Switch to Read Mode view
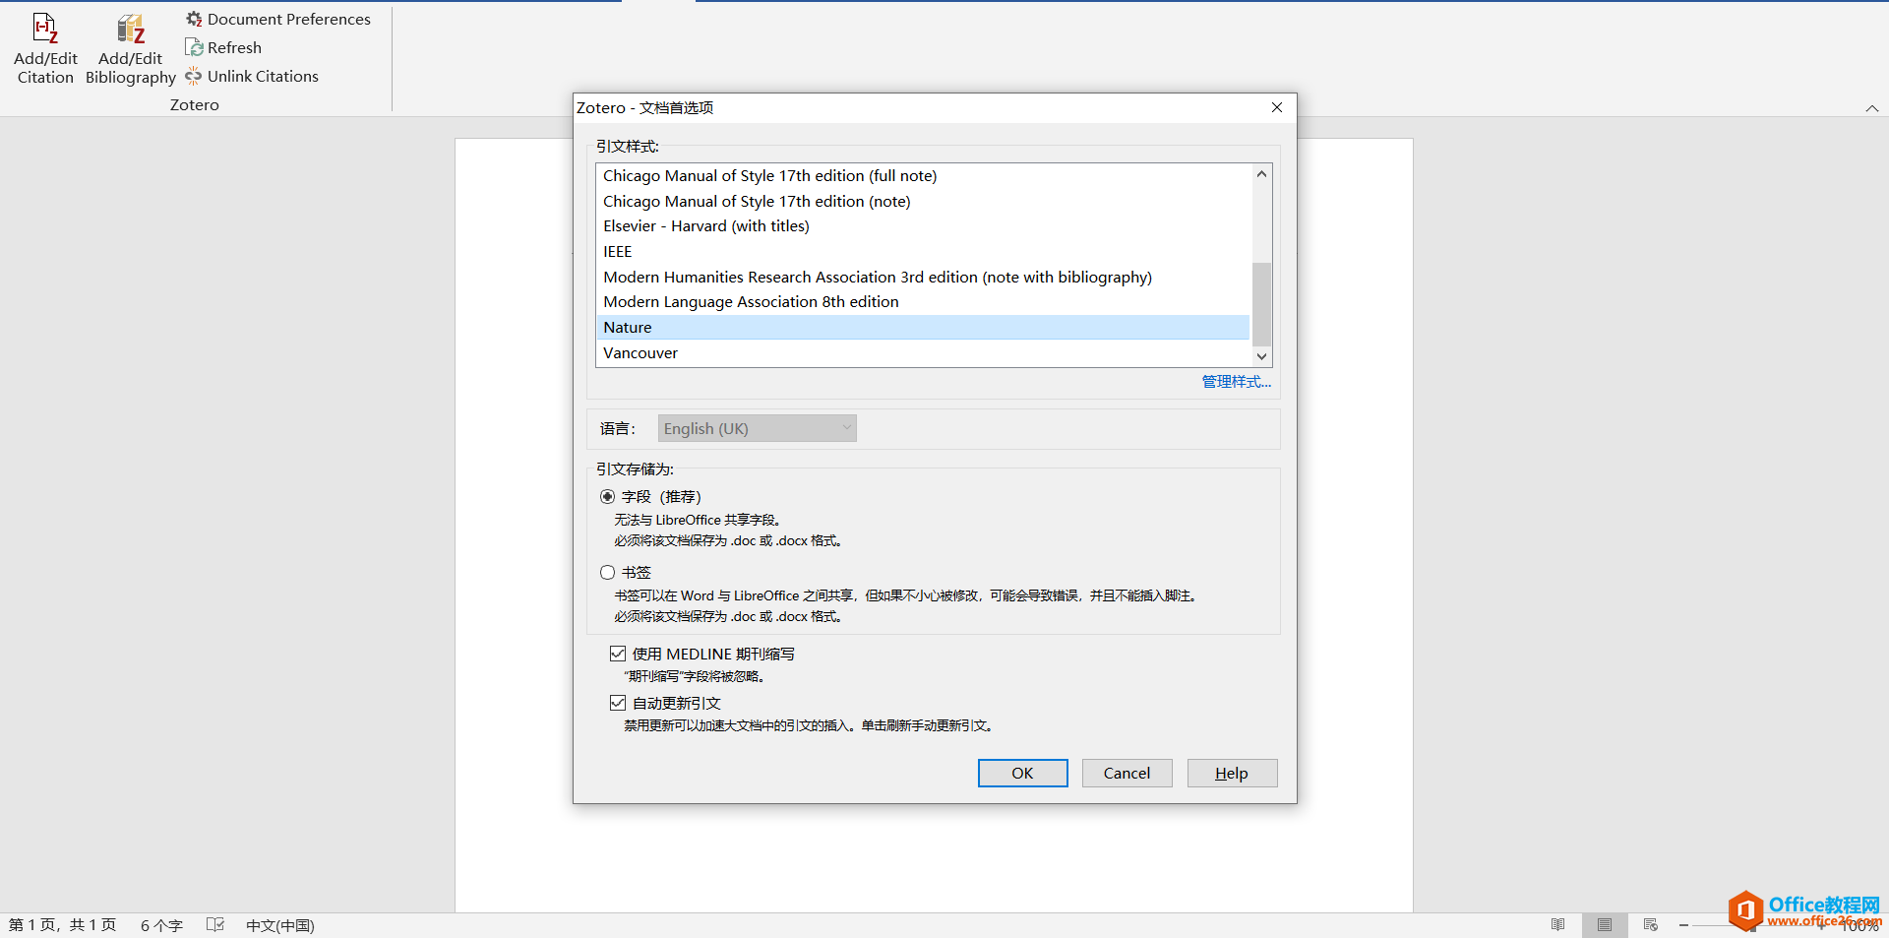 click(1557, 925)
